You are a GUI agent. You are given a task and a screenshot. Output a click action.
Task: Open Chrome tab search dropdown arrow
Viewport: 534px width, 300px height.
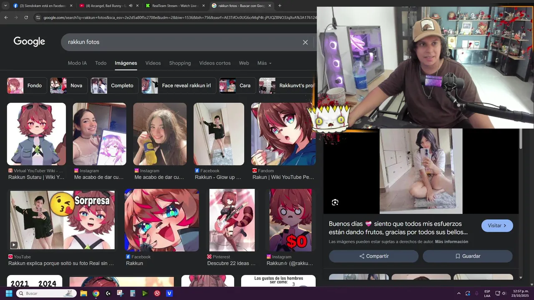[5, 5]
